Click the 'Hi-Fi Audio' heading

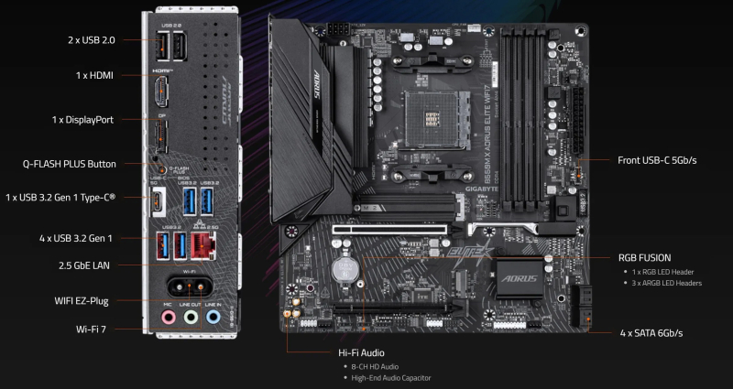(x=361, y=352)
